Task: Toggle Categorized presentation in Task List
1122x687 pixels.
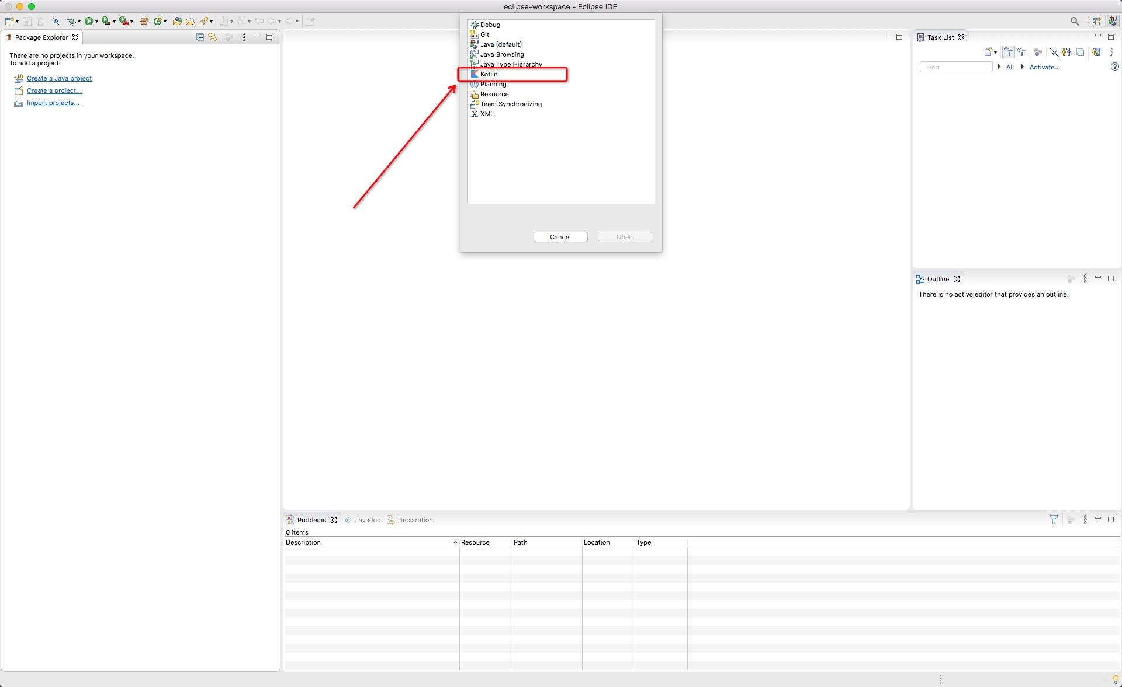Action: coord(1009,52)
